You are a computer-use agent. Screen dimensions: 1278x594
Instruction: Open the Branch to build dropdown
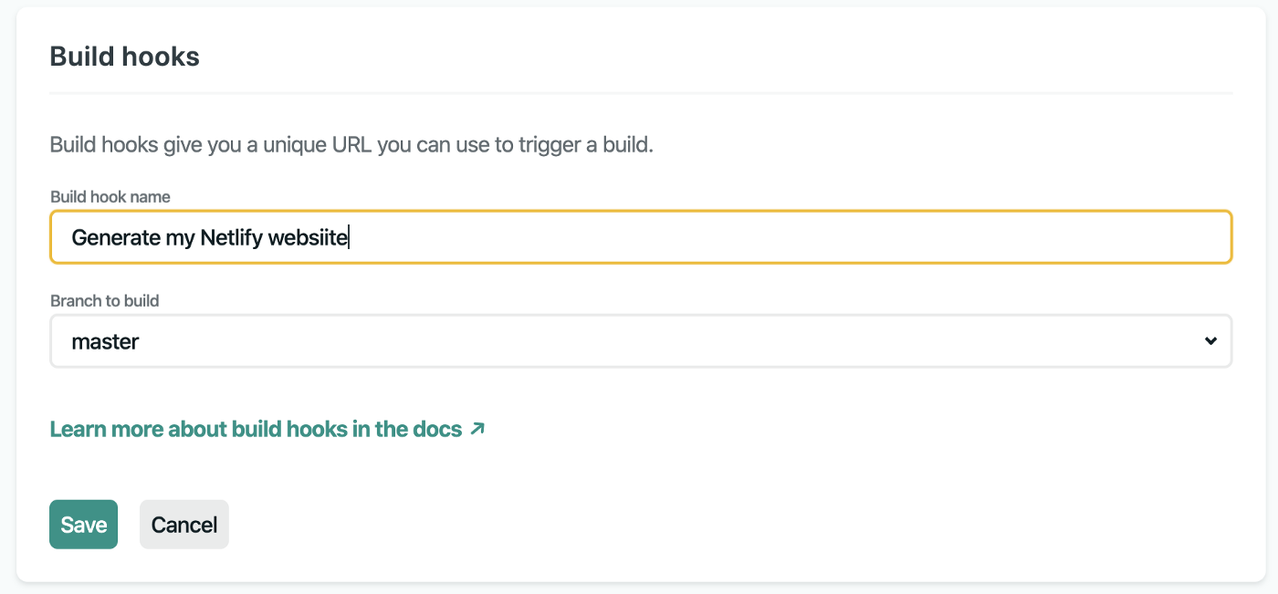point(639,341)
